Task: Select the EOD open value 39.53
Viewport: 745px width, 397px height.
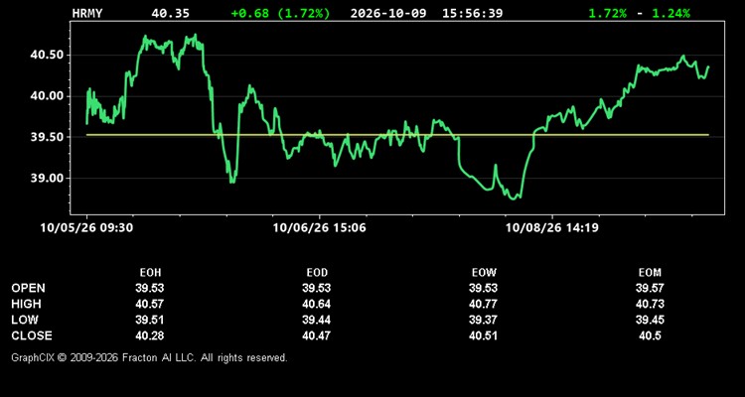Action: click(x=317, y=288)
